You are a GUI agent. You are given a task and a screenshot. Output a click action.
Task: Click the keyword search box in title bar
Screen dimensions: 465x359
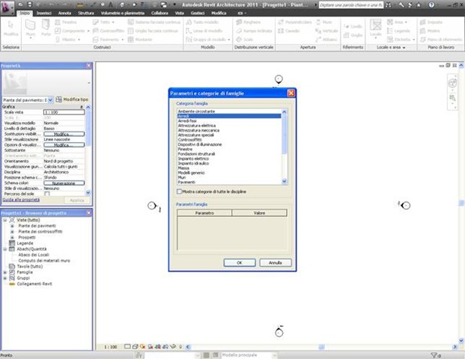351,5
